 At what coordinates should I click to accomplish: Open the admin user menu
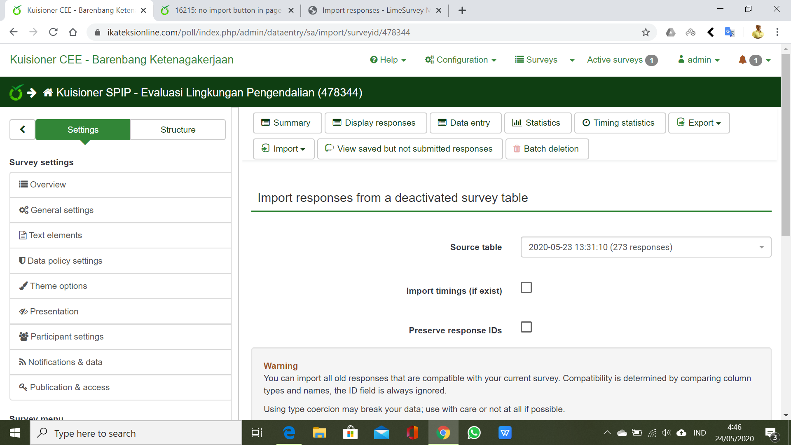[x=699, y=60]
